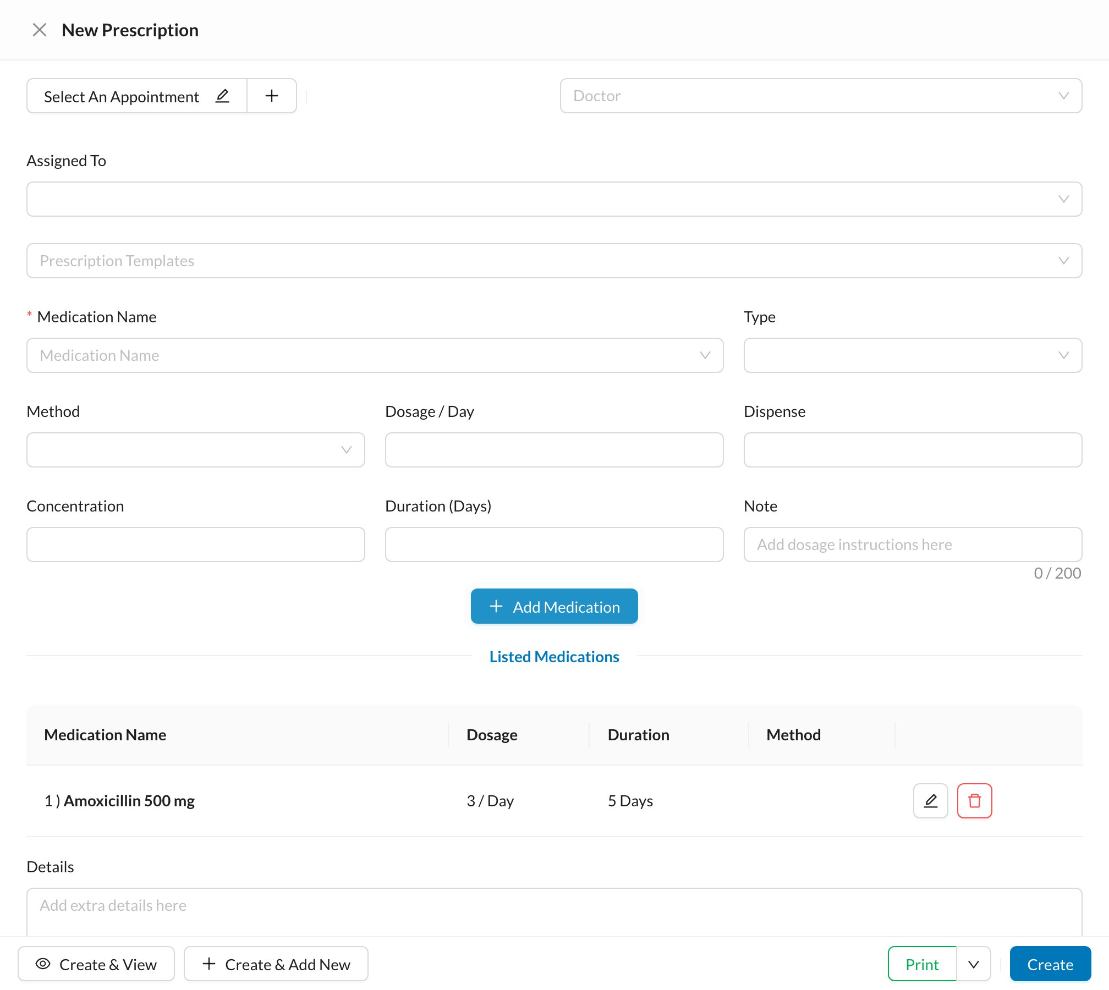Viewport: 1109px width, 990px height.
Task: Expand the Assigned To dropdown
Action: pos(554,199)
